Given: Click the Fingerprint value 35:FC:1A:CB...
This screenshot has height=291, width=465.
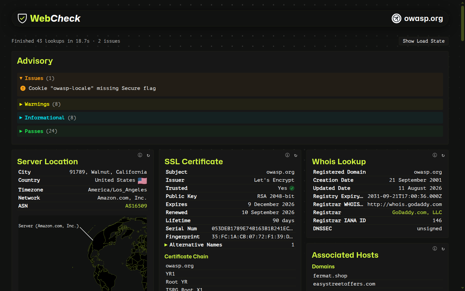Looking at the screenshot, I should tap(252, 237).
